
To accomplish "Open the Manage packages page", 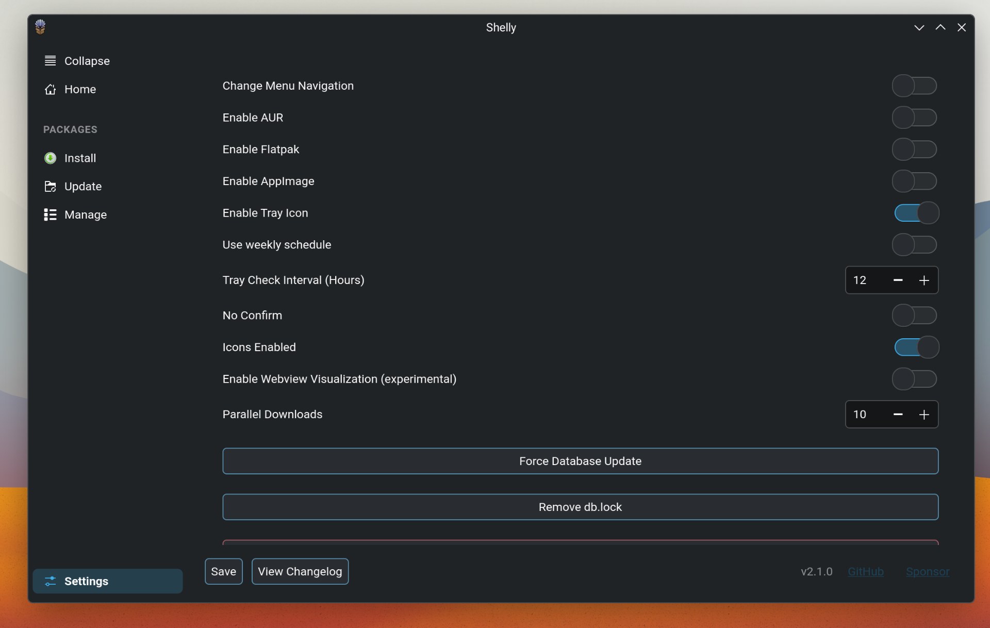I will click(85, 214).
